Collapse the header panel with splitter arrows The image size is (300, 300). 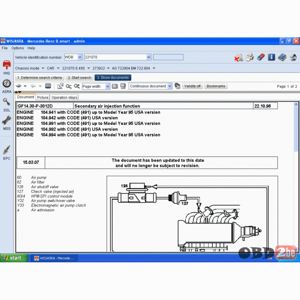(18, 92)
